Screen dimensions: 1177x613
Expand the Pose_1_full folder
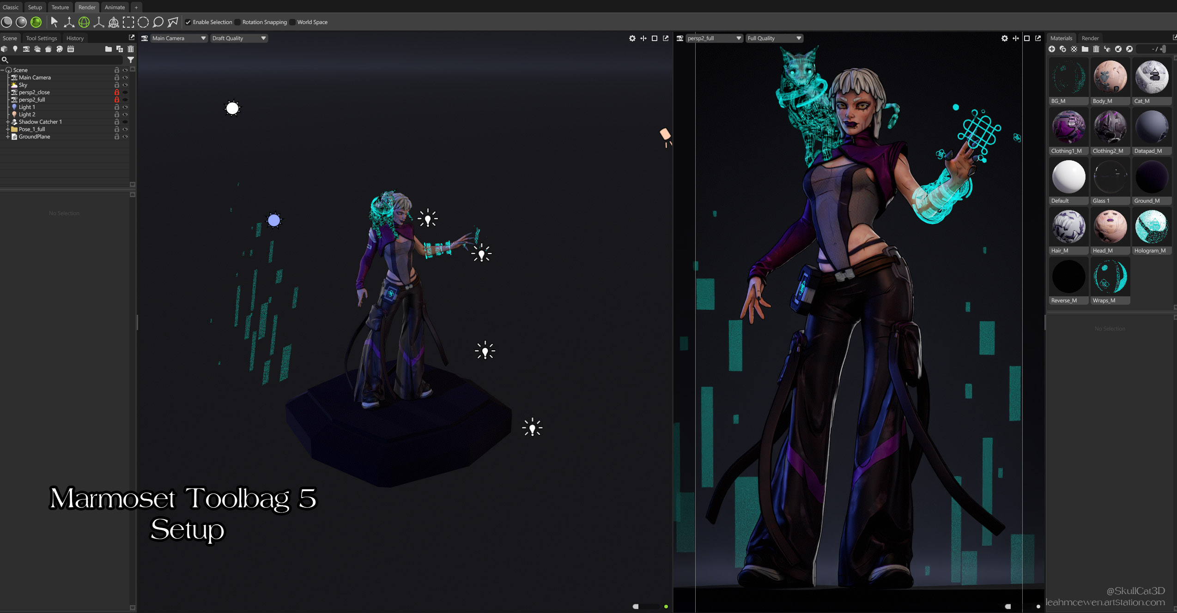[7, 129]
